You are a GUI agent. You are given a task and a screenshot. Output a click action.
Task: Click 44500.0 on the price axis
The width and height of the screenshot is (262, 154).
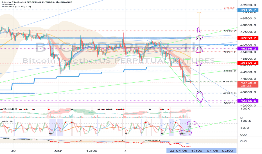point(248,72)
